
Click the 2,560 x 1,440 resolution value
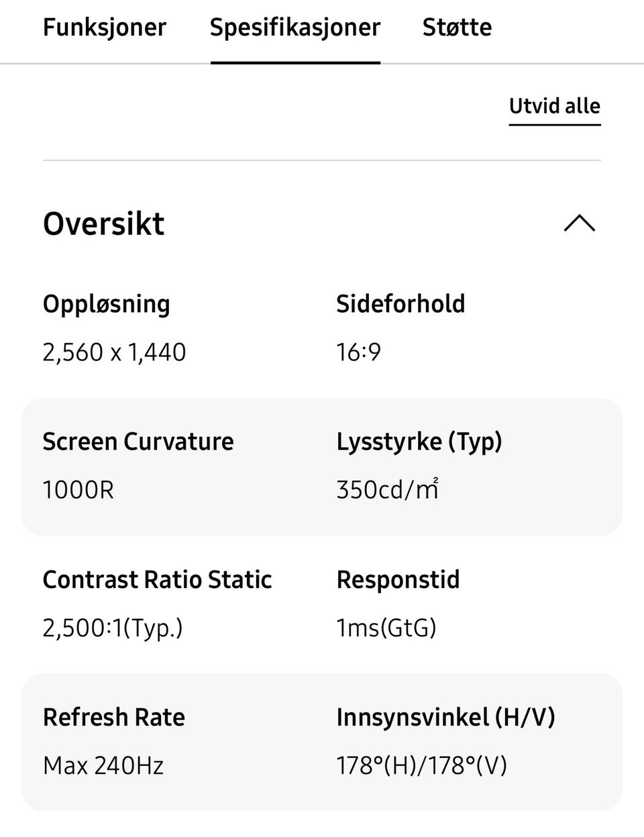[115, 352]
